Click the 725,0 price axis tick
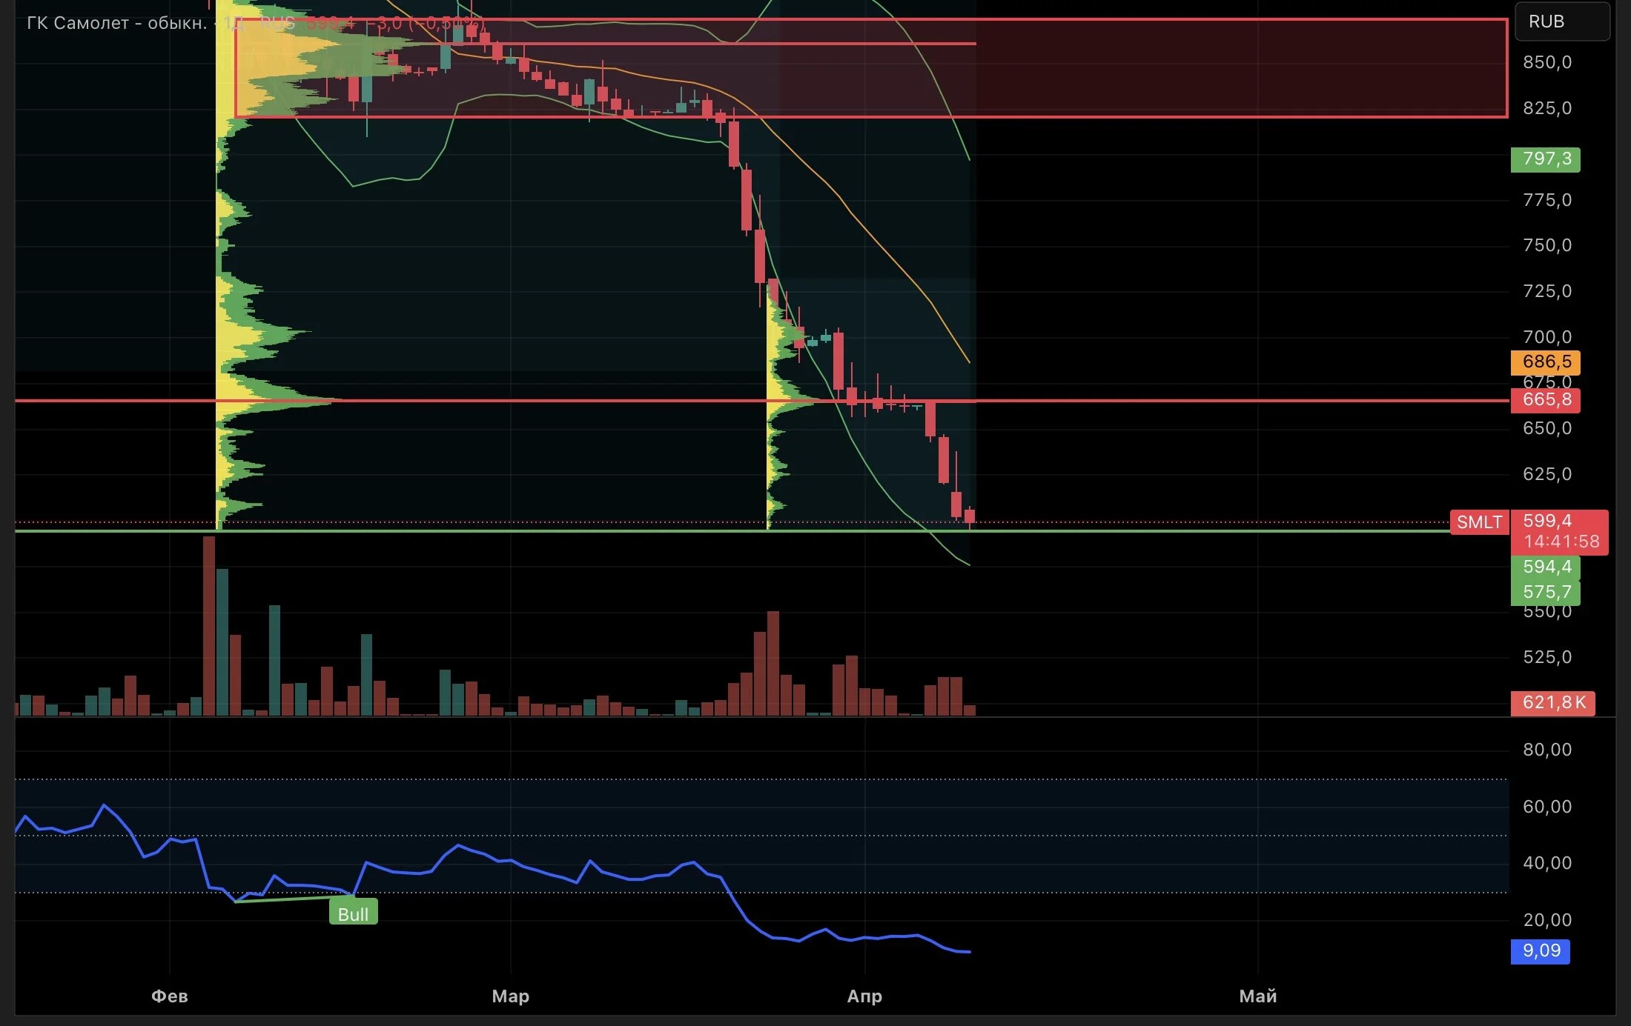 point(1547,291)
